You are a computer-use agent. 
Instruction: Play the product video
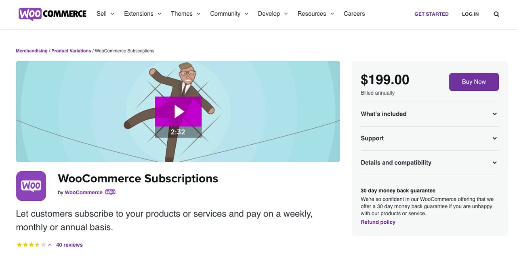tap(178, 112)
